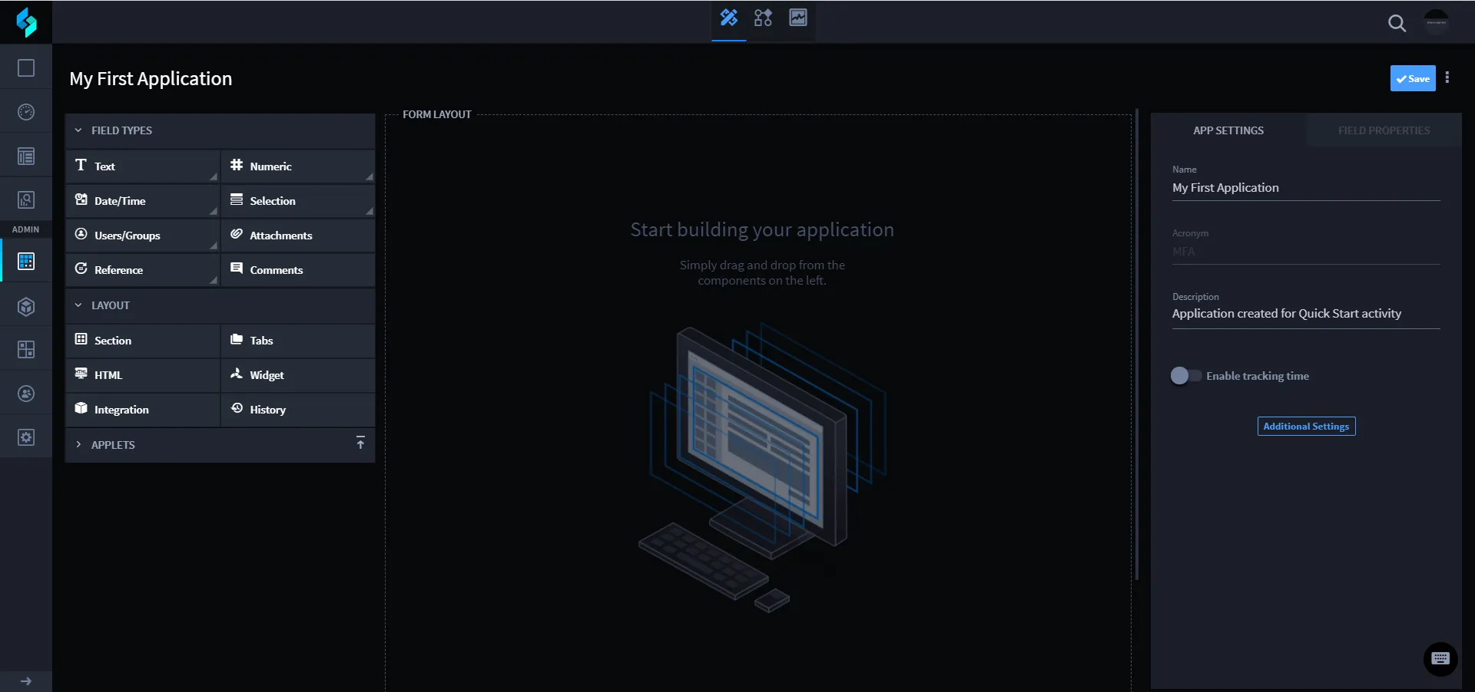The width and height of the screenshot is (1475, 692).
Task: Select the Comments field type
Action: 298,270
